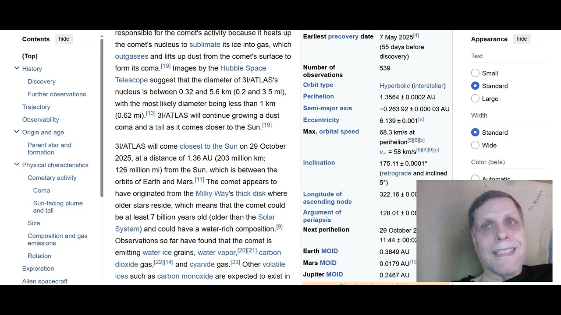Open the sublimate link
Screen dimensions: 561x315
coord(205,45)
